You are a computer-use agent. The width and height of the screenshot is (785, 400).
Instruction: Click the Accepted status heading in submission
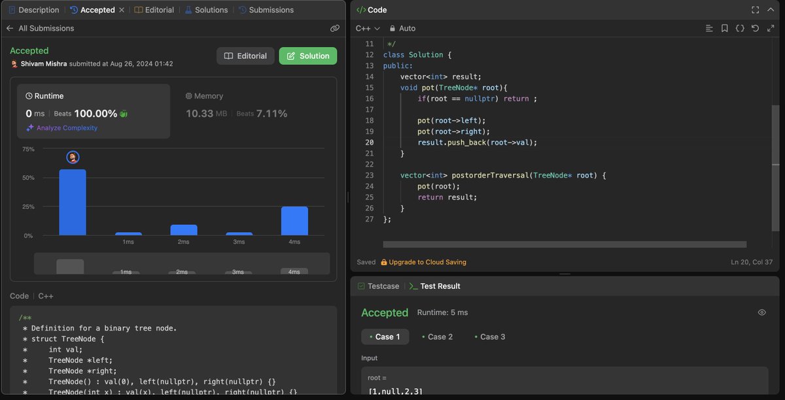point(29,50)
